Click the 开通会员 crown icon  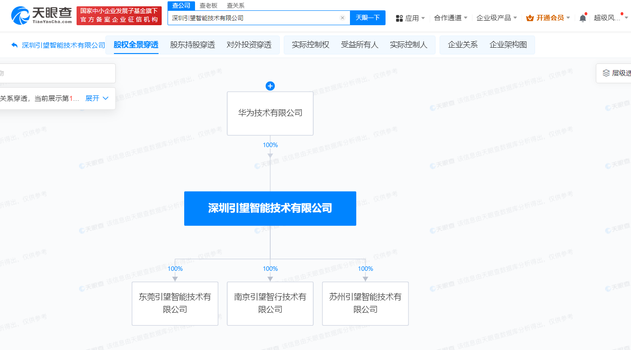(x=530, y=18)
